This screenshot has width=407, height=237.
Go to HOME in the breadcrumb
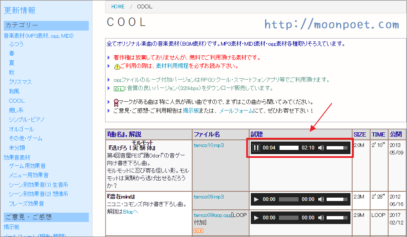click(x=118, y=7)
